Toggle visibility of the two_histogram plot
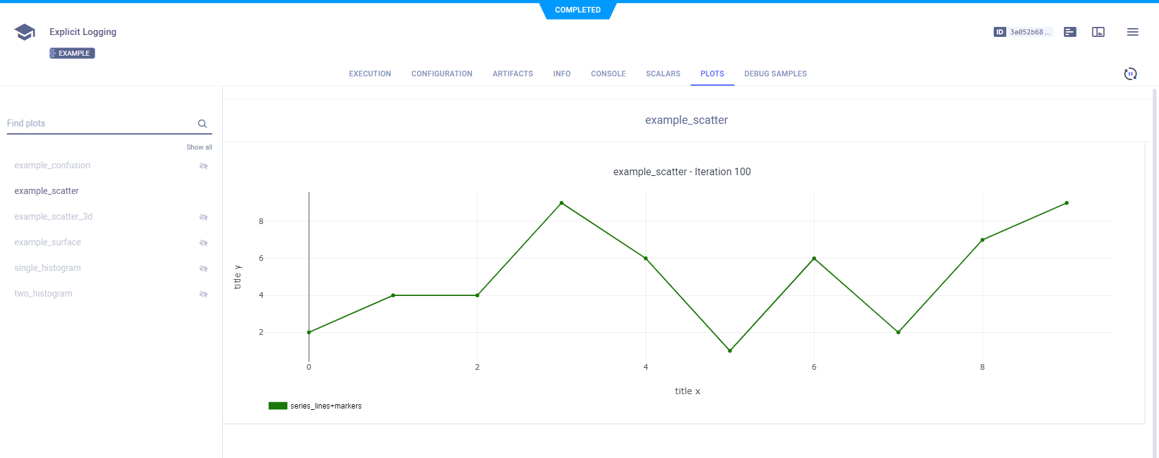This screenshot has height=458, width=1159. 203,294
